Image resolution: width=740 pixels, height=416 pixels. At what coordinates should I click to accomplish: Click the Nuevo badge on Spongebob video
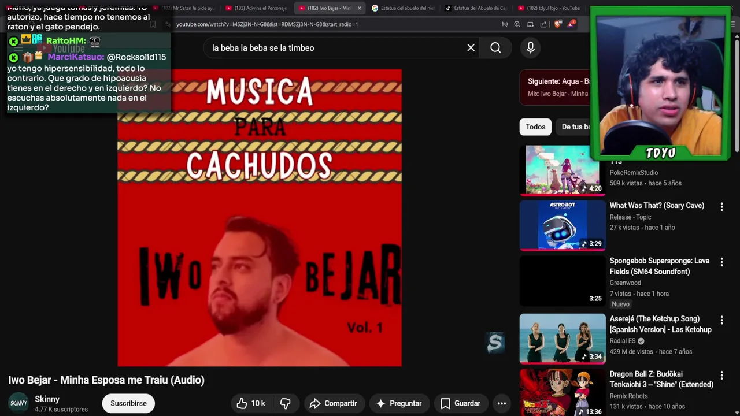coord(620,304)
